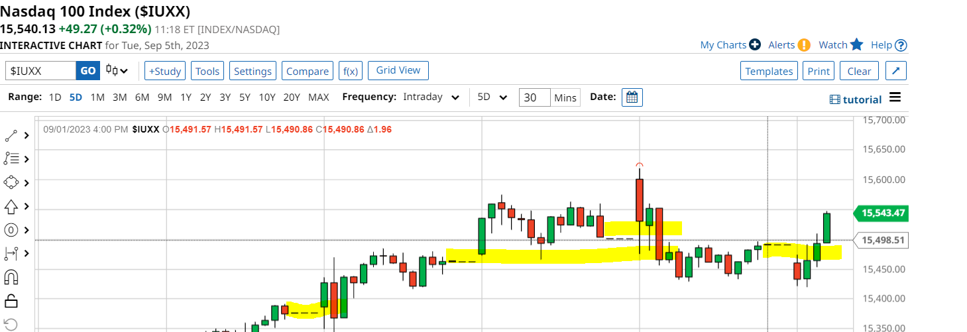Open the Intraday frequency dropdown

click(x=431, y=97)
